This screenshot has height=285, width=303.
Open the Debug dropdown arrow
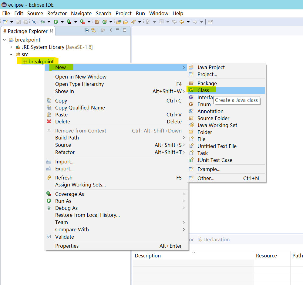(49, 22)
